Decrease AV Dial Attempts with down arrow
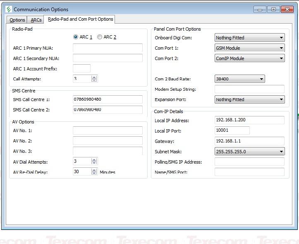The height and width of the screenshot is (244, 299). (x=94, y=163)
